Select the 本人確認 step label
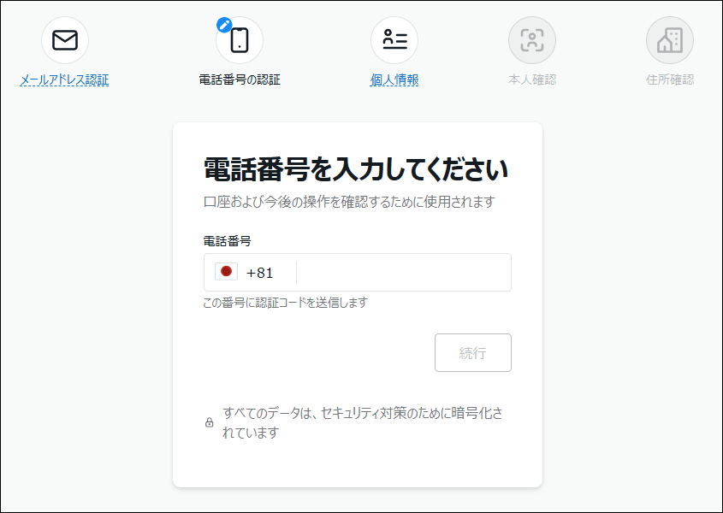Viewport: 723px width, 513px height. click(532, 80)
